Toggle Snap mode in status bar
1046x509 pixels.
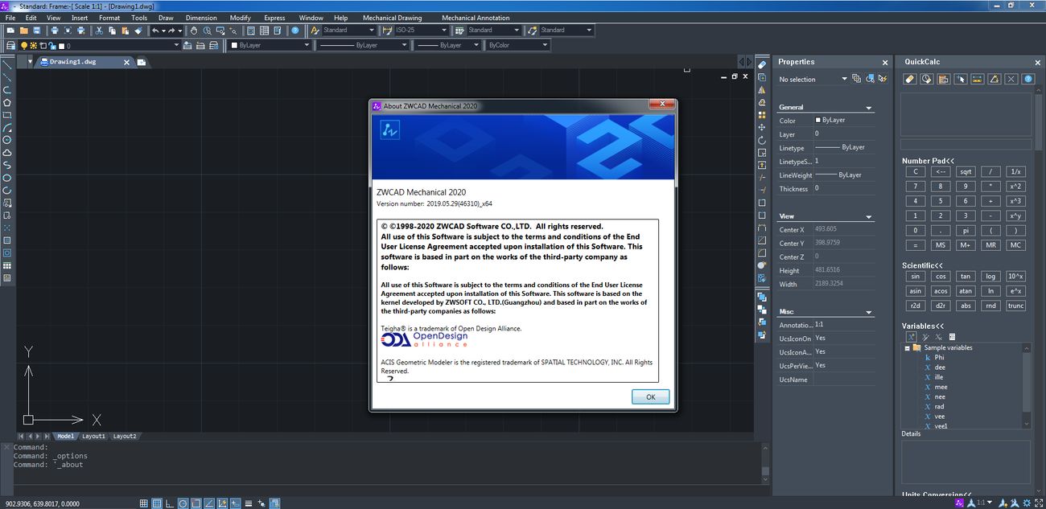(x=144, y=503)
